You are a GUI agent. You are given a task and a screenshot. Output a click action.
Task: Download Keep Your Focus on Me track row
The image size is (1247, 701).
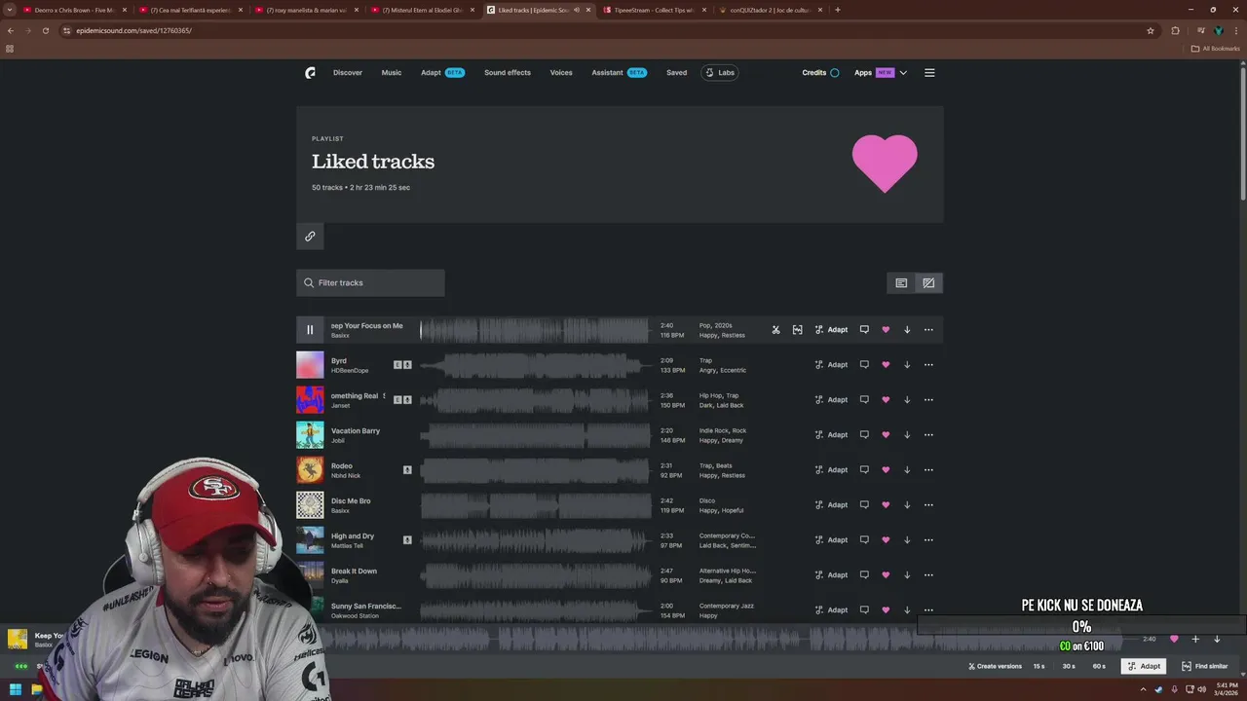[907, 330]
